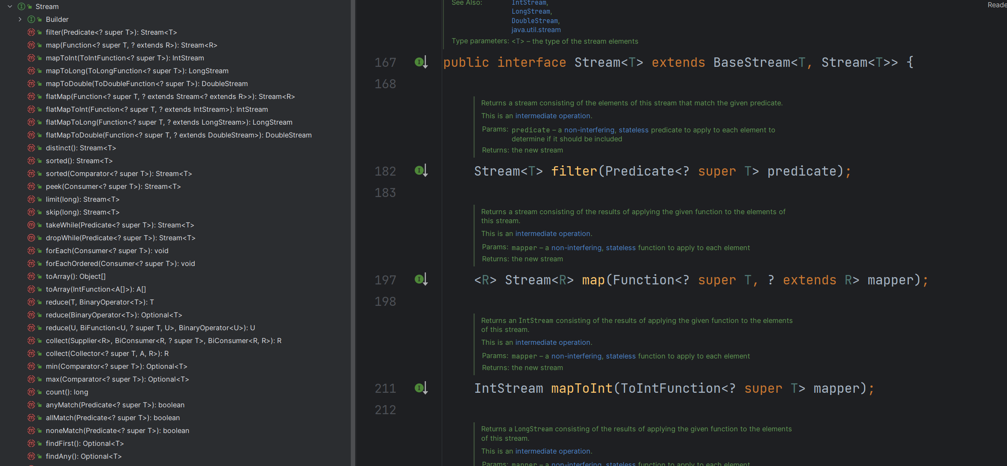Click the implemented-method gutter icon on line 197

point(421,279)
